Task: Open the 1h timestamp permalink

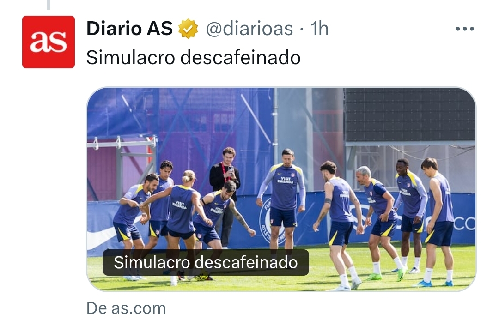Action: click(x=319, y=29)
